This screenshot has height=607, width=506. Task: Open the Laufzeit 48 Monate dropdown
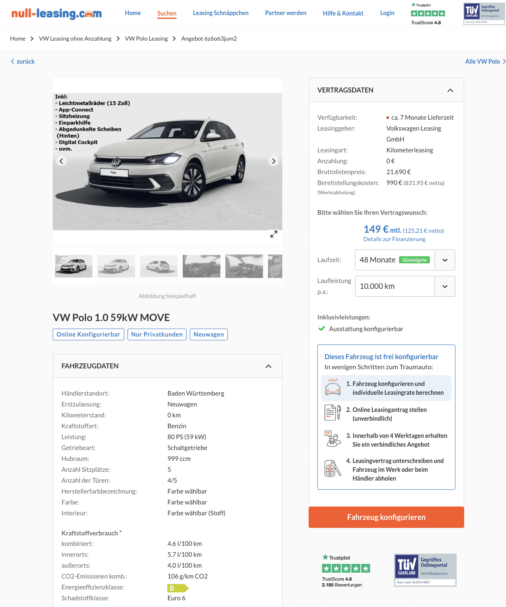click(405, 260)
